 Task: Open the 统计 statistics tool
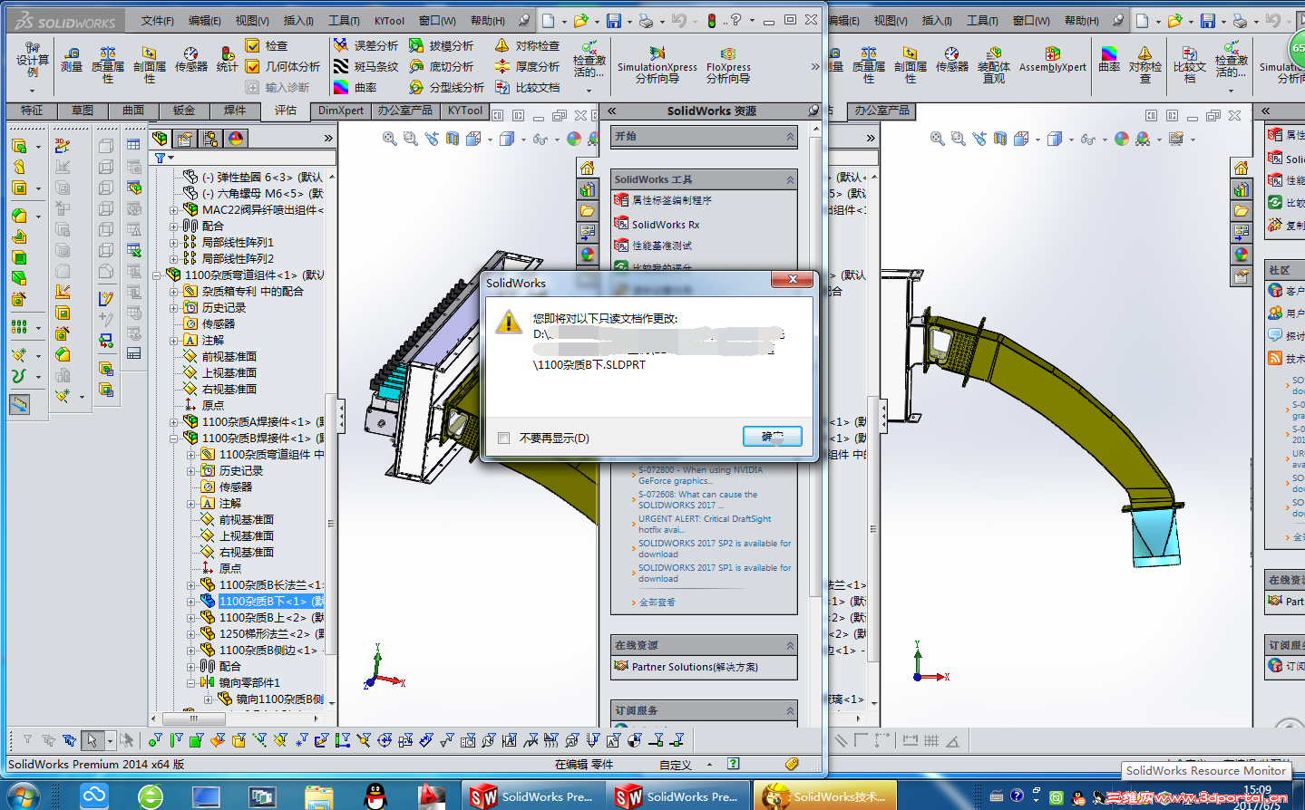227,60
